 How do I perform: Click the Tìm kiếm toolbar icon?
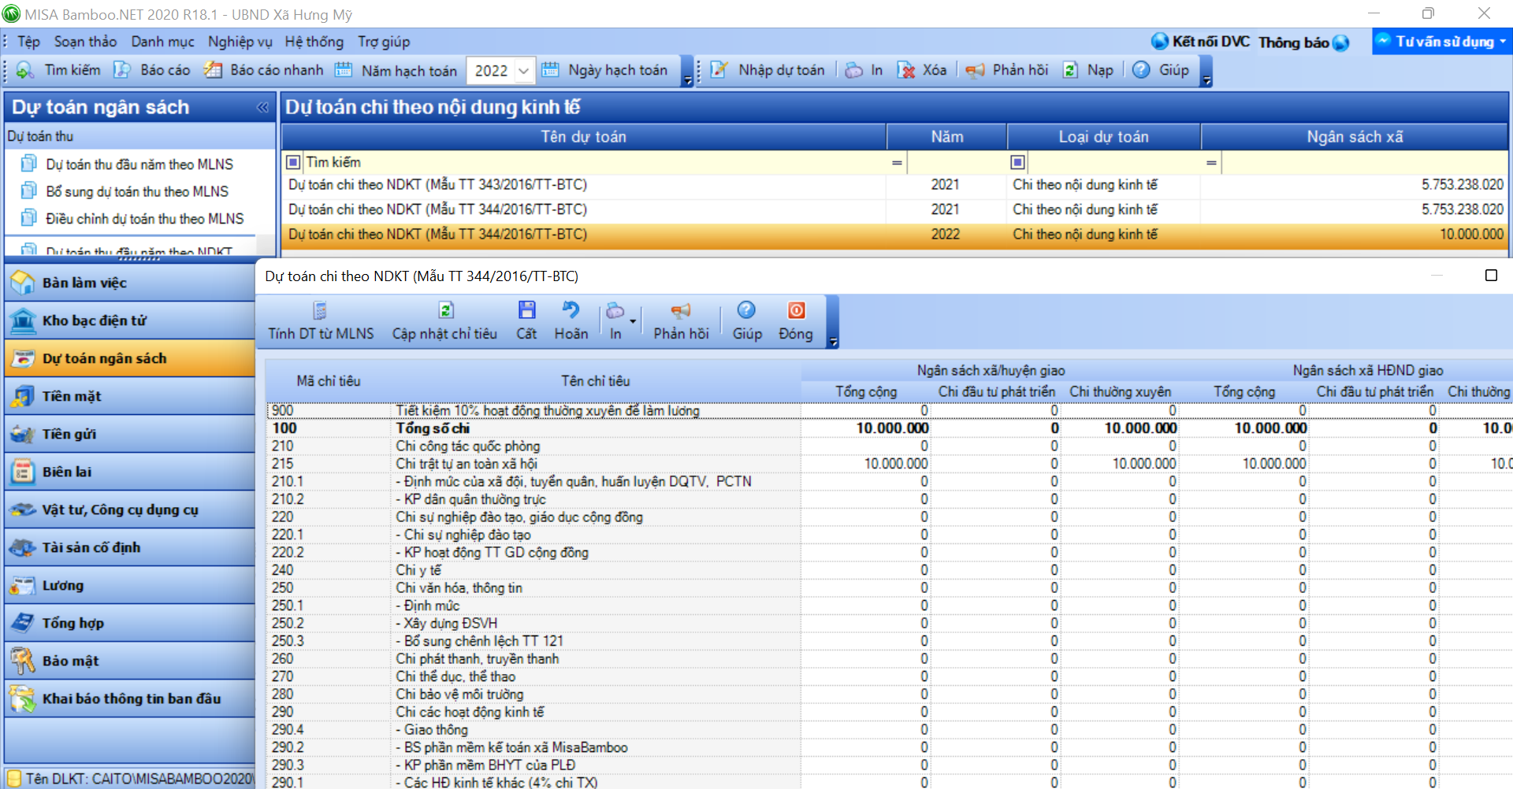[24, 70]
